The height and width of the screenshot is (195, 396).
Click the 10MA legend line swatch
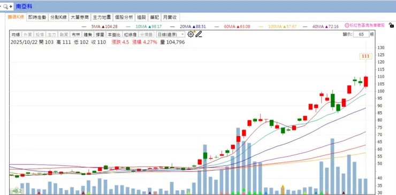128,26
